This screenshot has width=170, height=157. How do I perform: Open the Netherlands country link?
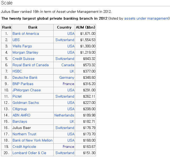64,115
